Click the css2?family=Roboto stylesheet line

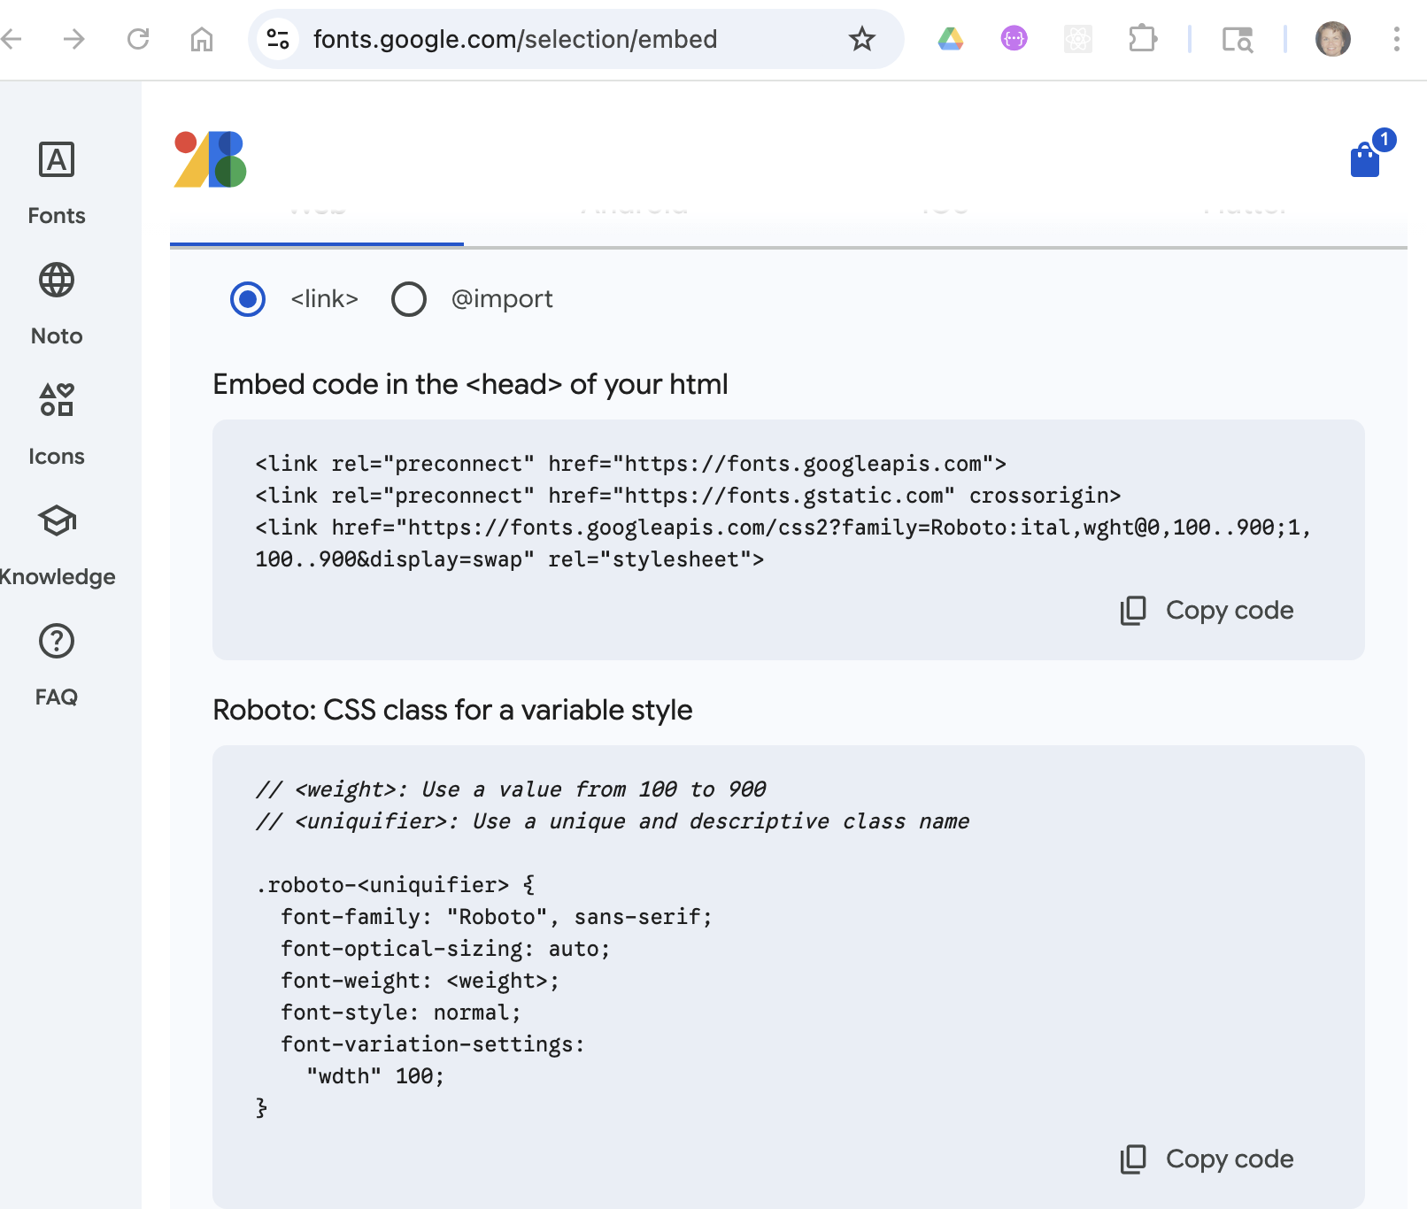pyautogui.click(x=783, y=527)
